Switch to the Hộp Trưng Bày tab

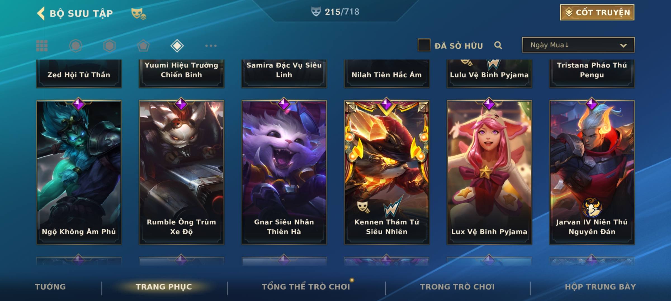tap(600, 287)
